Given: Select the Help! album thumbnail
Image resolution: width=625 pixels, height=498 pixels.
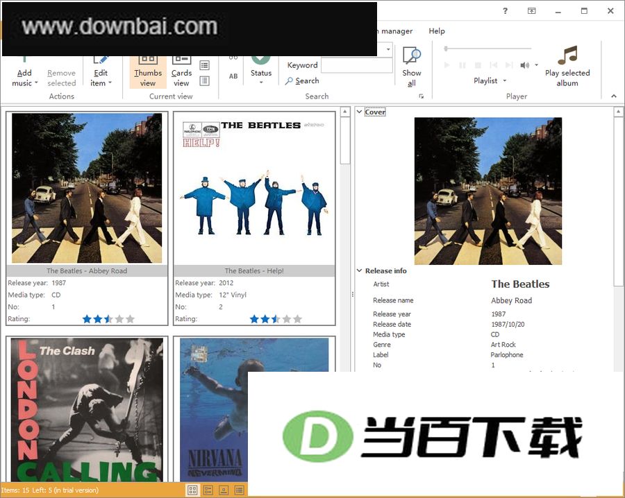Looking at the screenshot, I should coord(254,188).
